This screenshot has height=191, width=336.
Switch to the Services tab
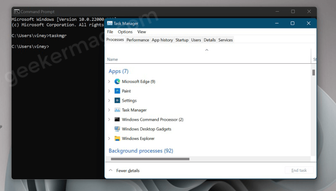(x=225, y=40)
